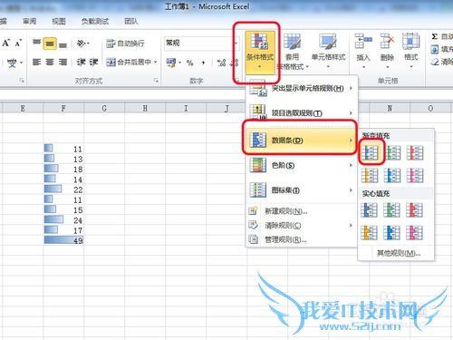
Task: Choose the gradient fill light blue data bar
Action: (392, 175)
